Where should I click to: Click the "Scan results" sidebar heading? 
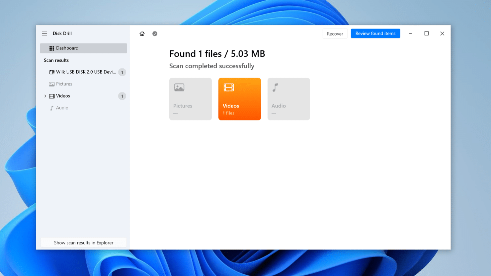(x=56, y=60)
